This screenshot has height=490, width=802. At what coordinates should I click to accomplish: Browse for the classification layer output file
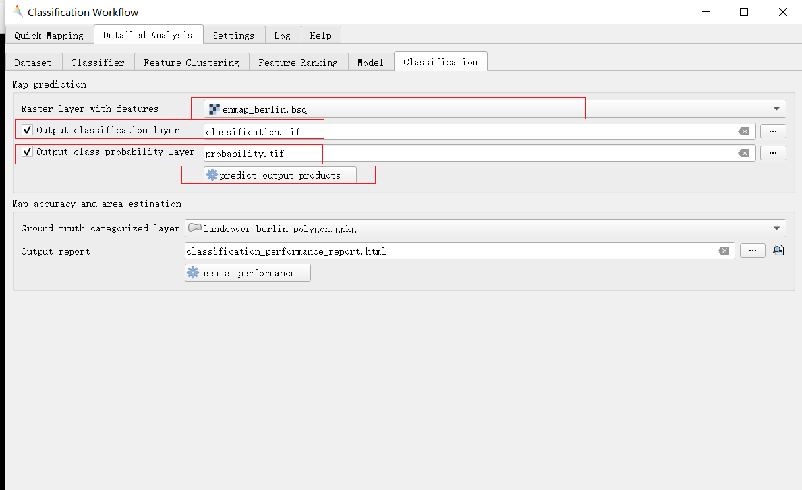pos(773,131)
